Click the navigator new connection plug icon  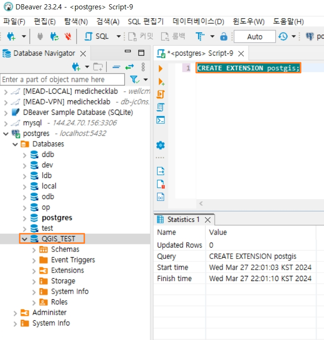click(x=76, y=67)
